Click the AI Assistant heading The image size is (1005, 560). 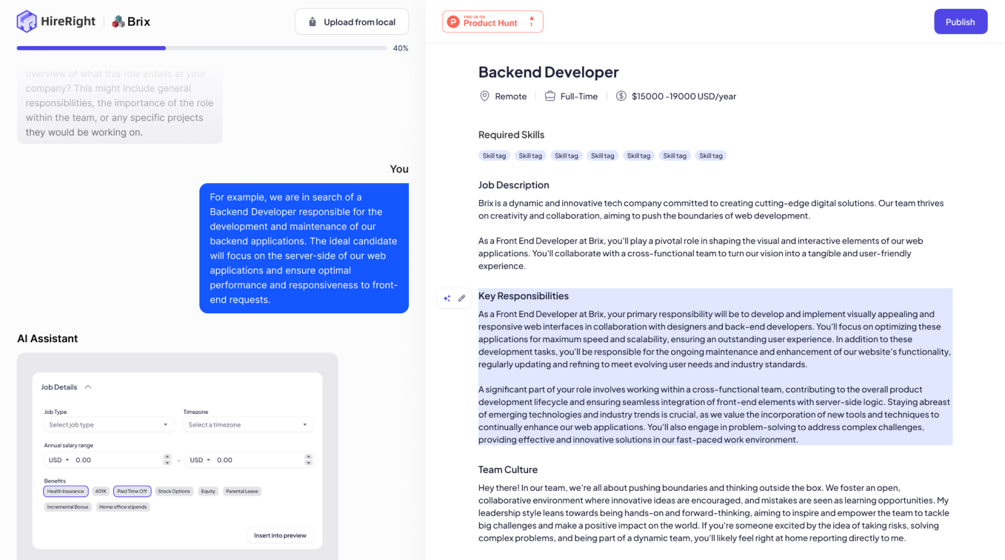pyautogui.click(x=47, y=338)
